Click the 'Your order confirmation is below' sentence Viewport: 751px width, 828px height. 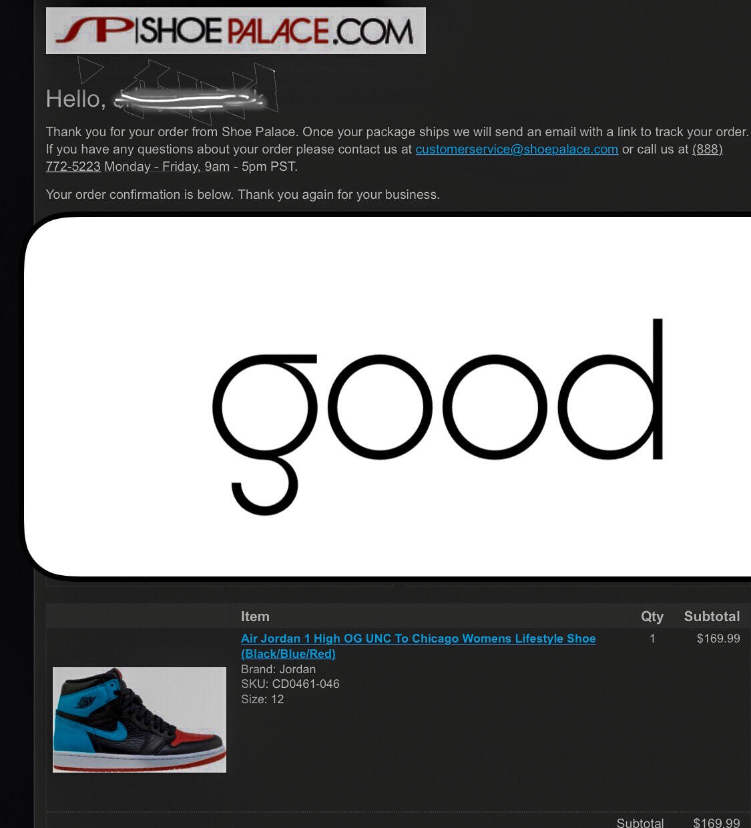pyautogui.click(x=243, y=195)
